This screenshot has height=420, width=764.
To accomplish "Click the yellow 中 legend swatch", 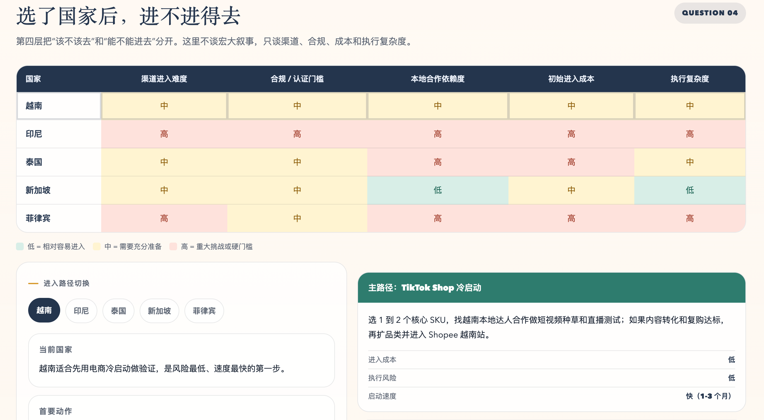I will 97,246.
